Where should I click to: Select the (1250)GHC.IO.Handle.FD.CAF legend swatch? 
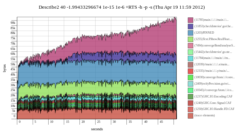click(x=191, y=109)
